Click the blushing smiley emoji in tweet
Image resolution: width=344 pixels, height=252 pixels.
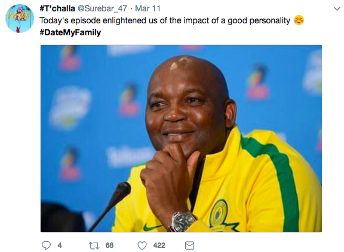299,20
